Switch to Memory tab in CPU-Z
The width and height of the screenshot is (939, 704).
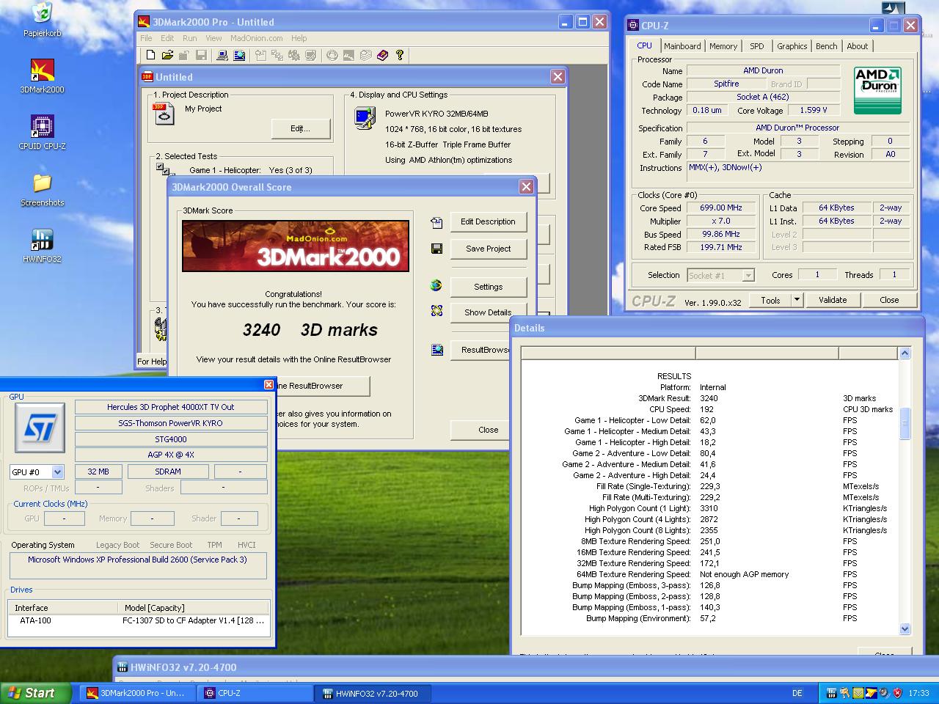[723, 46]
